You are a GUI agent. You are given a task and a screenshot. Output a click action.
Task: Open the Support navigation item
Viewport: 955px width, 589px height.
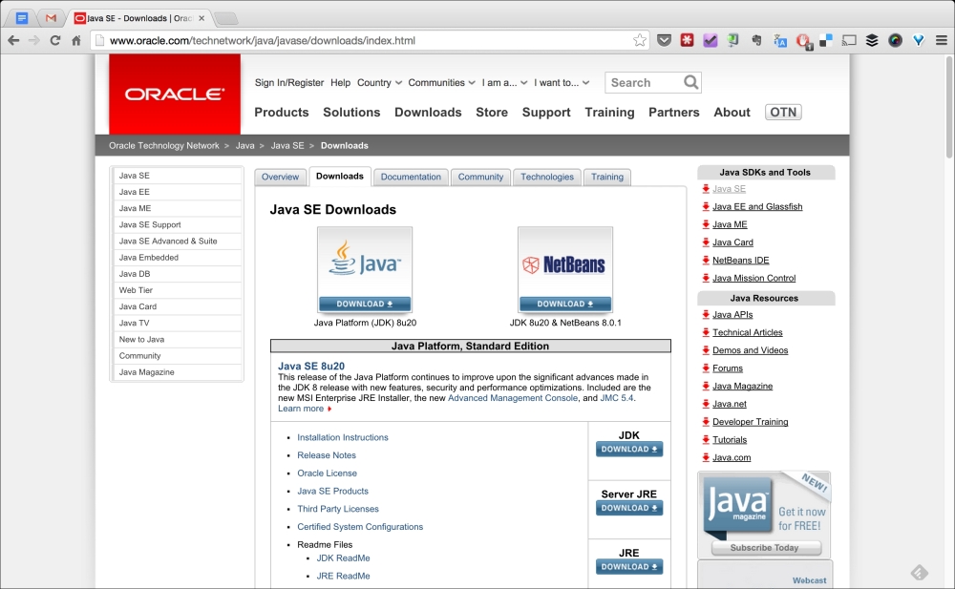pos(546,112)
